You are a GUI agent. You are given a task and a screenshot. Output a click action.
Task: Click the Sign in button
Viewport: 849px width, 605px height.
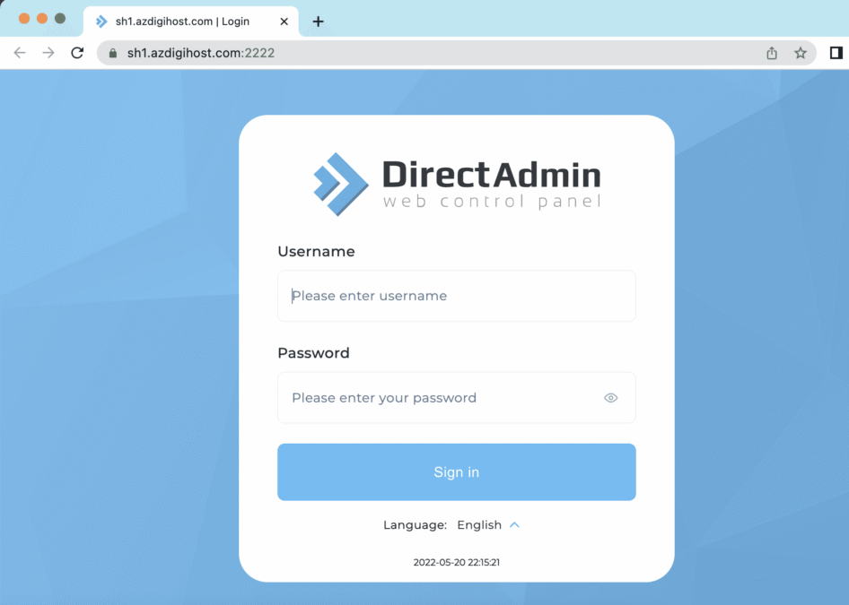pos(457,472)
